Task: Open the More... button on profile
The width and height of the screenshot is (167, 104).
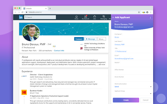Action: tap(102, 39)
